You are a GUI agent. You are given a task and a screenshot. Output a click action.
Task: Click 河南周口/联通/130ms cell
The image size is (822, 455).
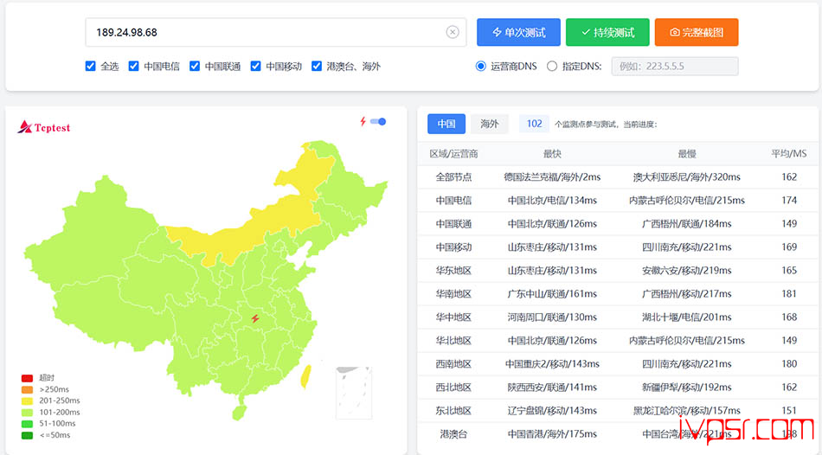point(552,317)
